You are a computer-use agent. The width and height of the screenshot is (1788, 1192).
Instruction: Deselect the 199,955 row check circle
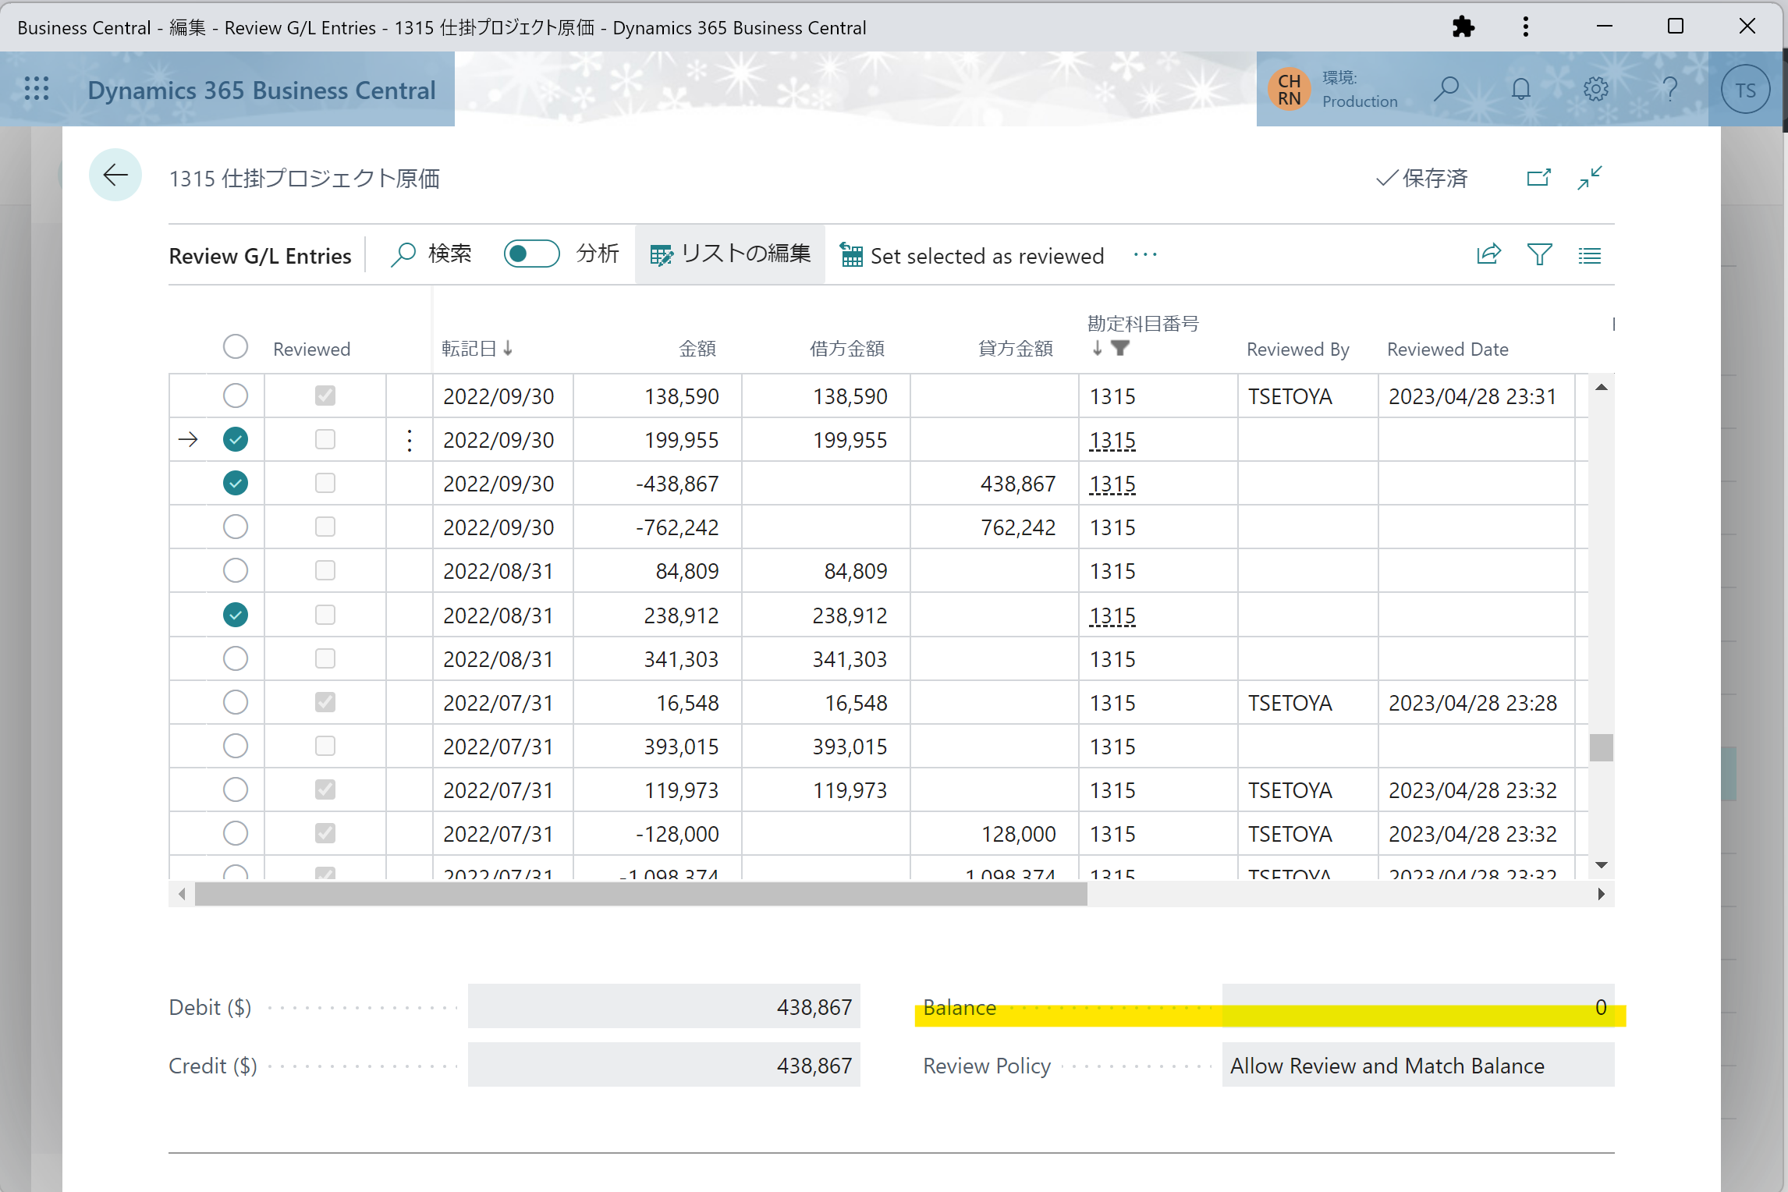tap(236, 439)
